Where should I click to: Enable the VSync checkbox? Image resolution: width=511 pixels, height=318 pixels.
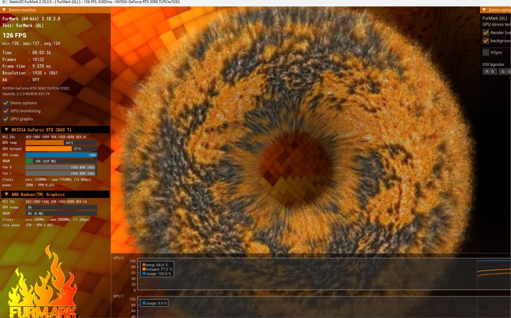point(485,52)
